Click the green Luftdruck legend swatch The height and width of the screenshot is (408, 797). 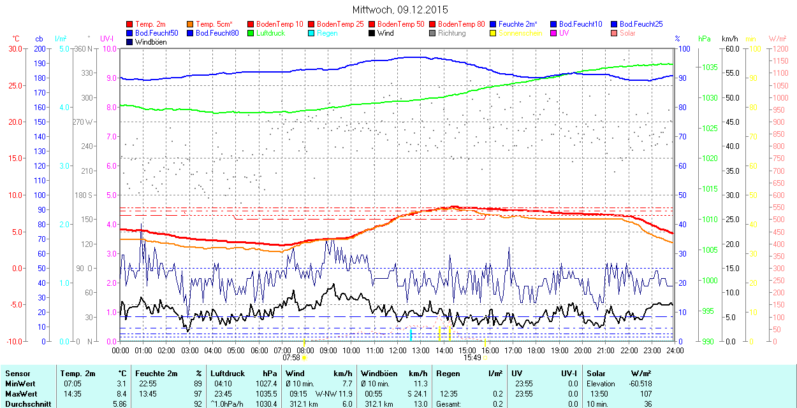251,33
